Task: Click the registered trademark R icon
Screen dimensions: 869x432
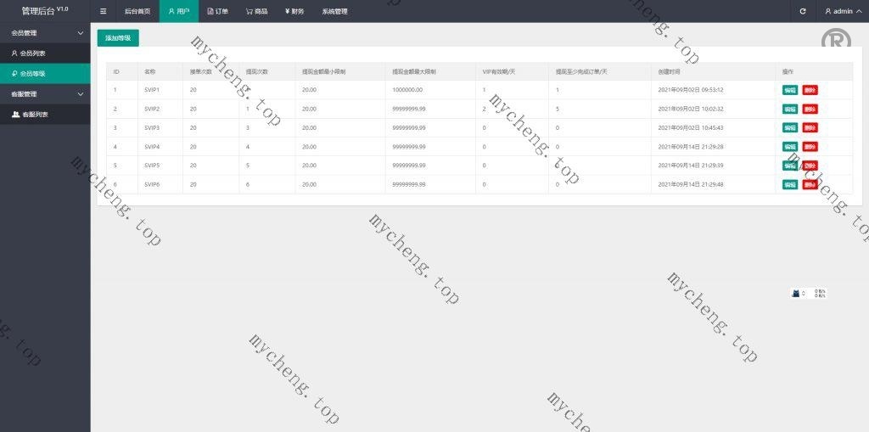Action: (835, 42)
